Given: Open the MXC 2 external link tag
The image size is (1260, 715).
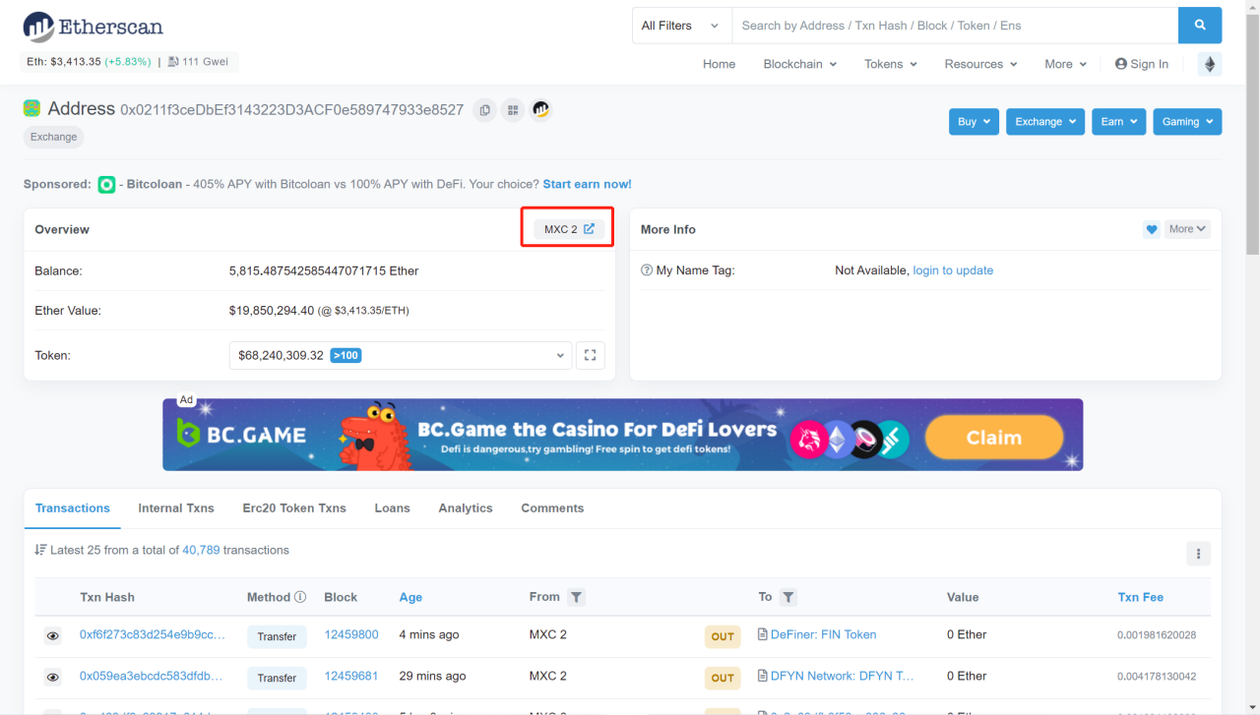Looking at the screenshot, I should tap(569, 229).
